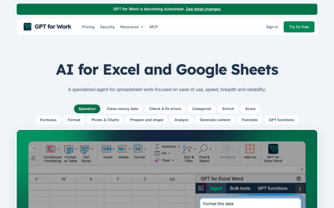Open the Cell Styles icon
334x208 pixels.
(x=85, y=149)
